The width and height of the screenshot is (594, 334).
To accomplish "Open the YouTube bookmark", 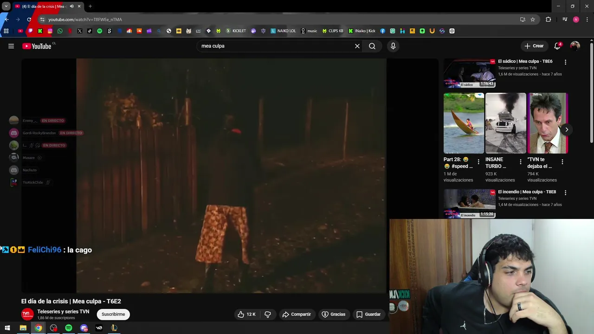I will [20, 31].
